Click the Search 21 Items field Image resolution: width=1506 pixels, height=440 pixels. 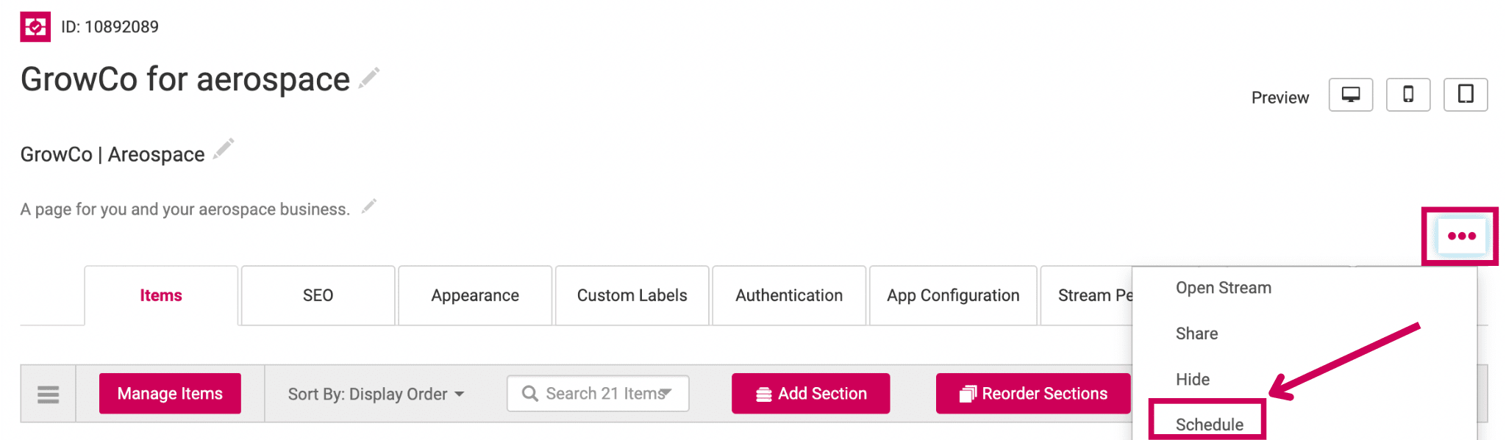tap(598, 394)
